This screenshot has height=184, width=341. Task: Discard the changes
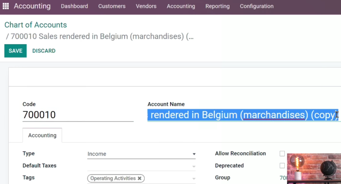[44, 51]
